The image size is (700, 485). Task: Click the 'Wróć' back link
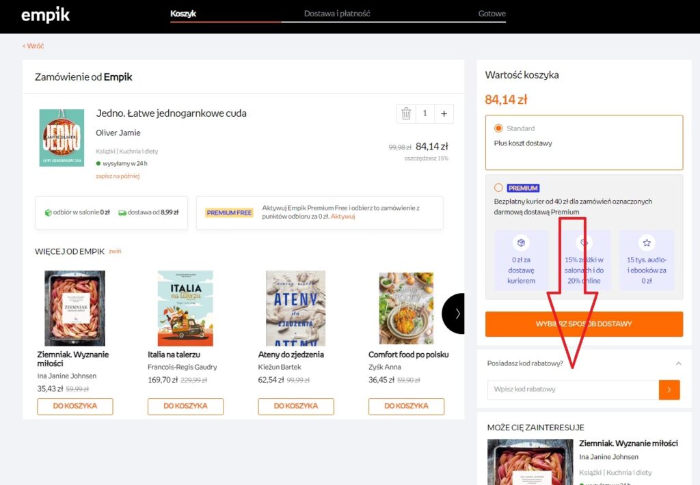click(x=33, y=46)
